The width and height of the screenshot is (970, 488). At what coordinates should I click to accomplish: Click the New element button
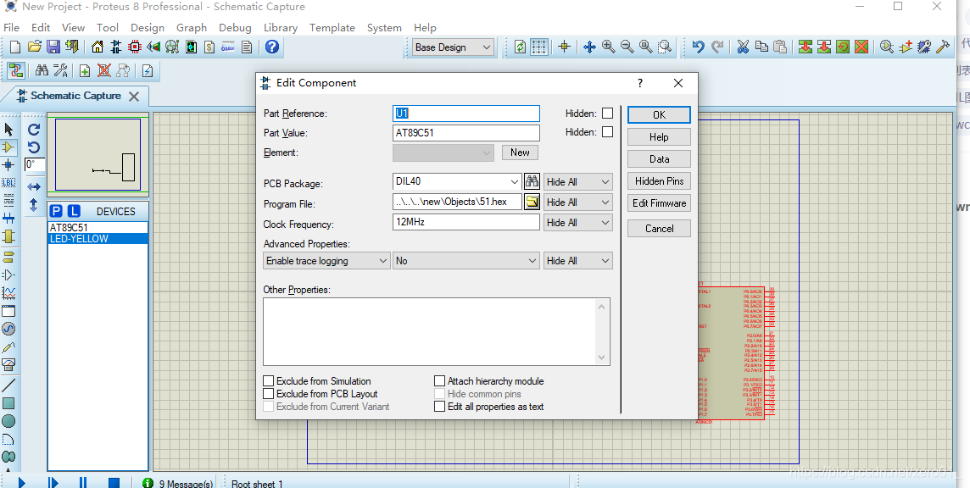click(x=520, y=152)
